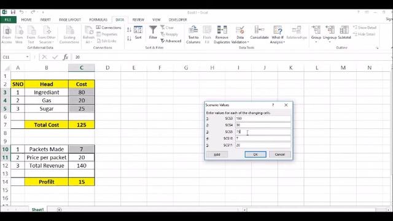Expand the Group dropdown

pyautogui.click(x=316, y=42)
